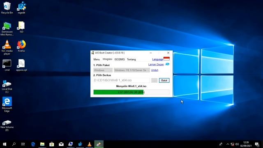Click the grayed browse file button
This screenshot has height=148, width=263.
coord(155,81)
